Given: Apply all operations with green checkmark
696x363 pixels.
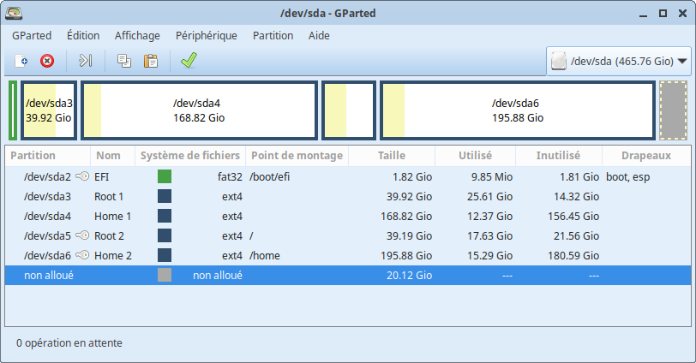Looking at the screenshot, I should click(189, 60).
